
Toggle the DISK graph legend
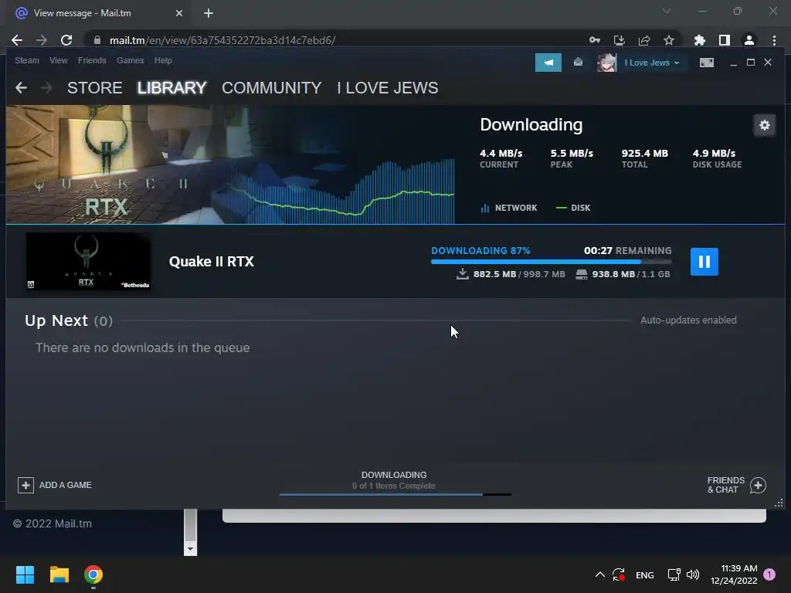[x=573, y=208]
